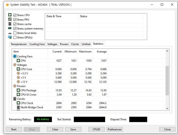Click the Status log column header
Image resolution: width=178 pixels, height=135 pixels.
click(111, 16)
